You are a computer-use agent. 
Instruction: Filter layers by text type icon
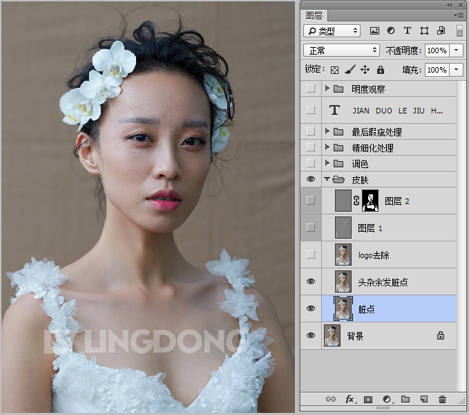[x=408, y=31]
